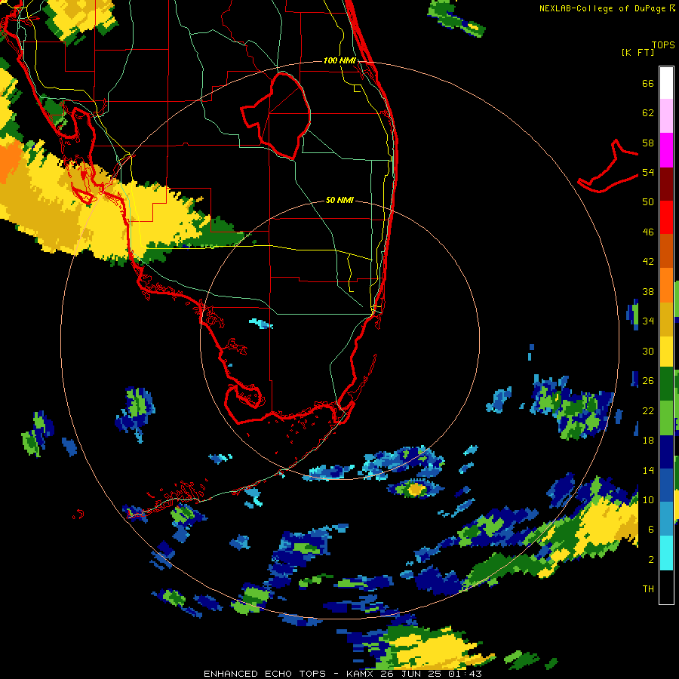
Task: Pick the cyan legend swatch
Action: coord(666,553)
